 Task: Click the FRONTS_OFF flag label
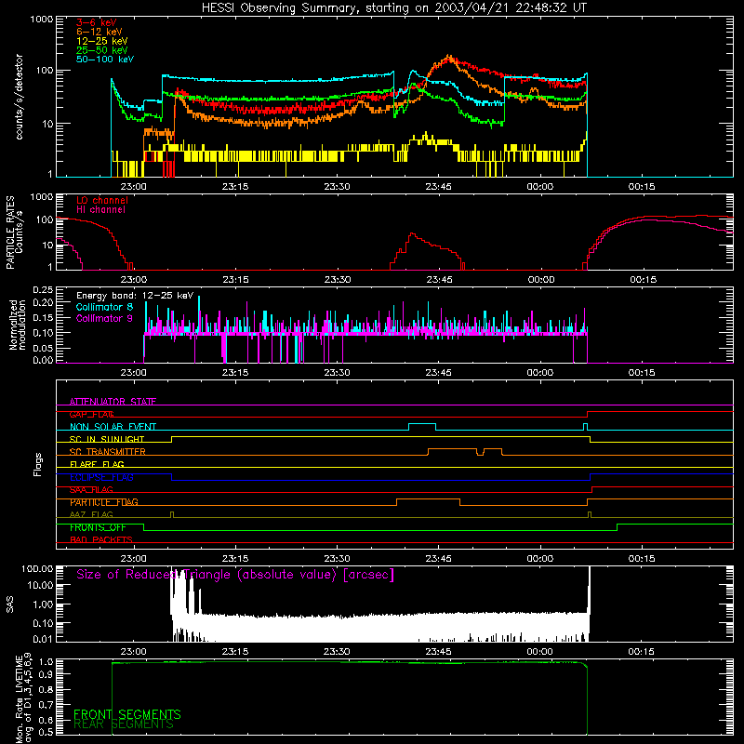98,527
